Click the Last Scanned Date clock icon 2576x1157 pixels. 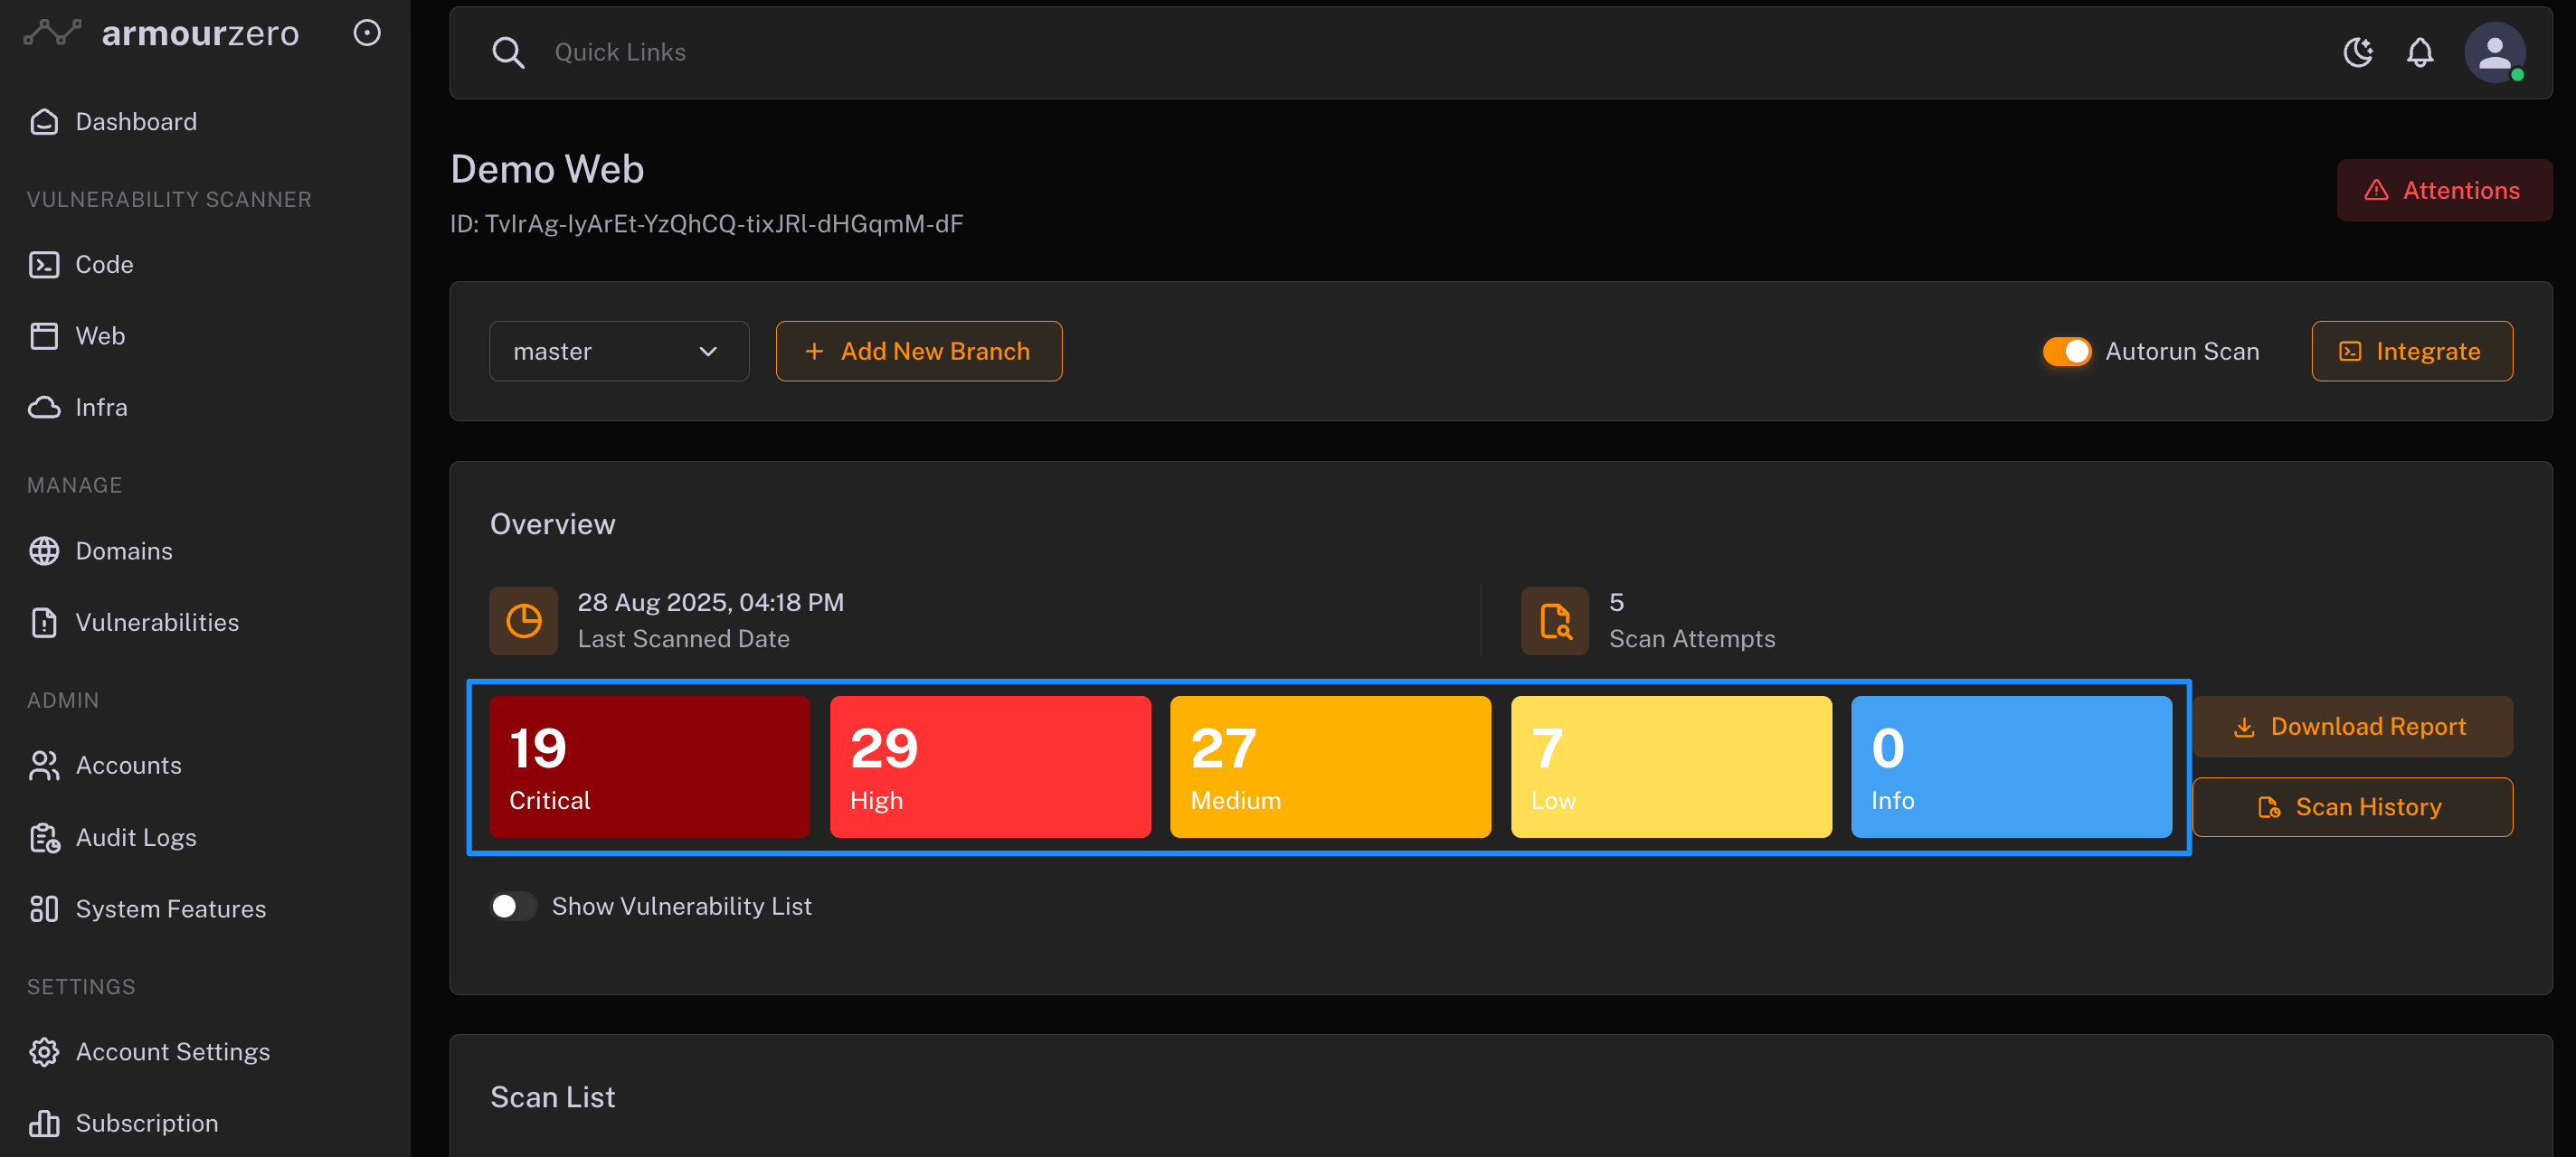(x=523, y=620)
